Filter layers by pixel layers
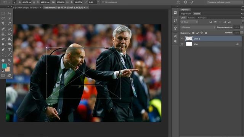Viewport: 244px width, 137px height. tap(211, 22)
